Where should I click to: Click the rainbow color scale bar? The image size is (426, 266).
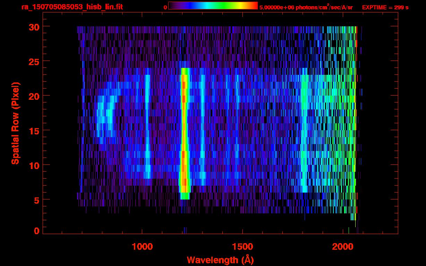coord(213,6)
